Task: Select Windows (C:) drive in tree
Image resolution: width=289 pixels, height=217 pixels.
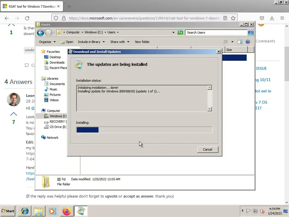Action: (x=58, y=116)
